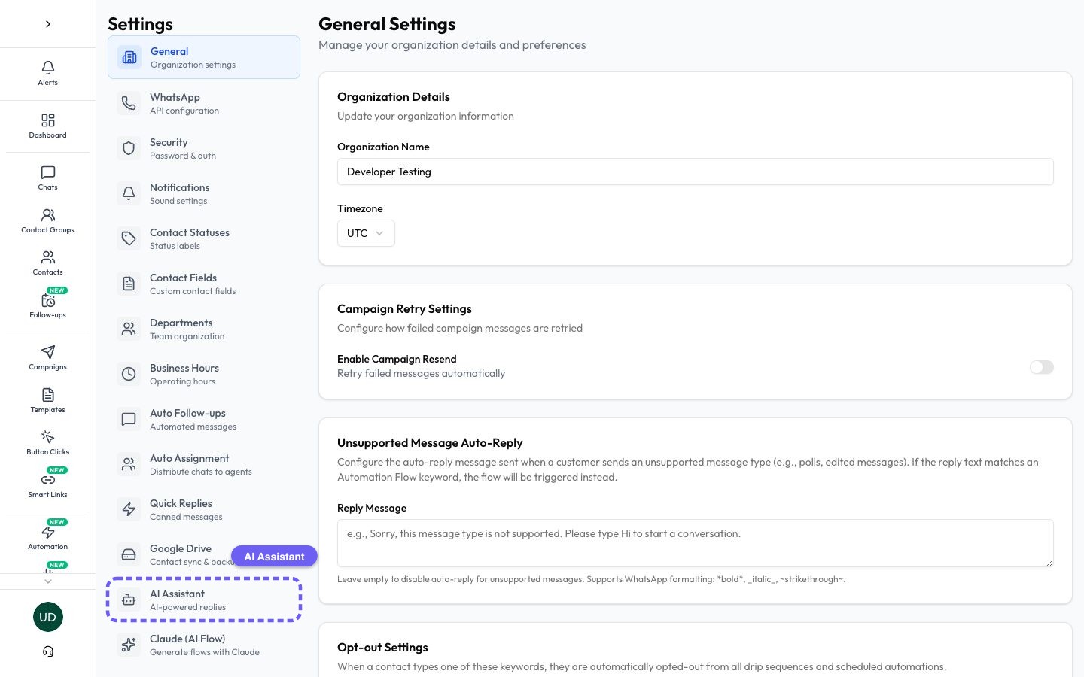Click the Security shield icon
The width and height of the screenshot is (1084, 677).
pos(129,148)
